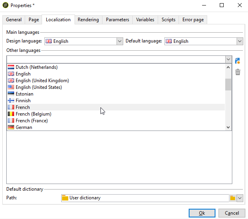The height and width of the screenshot is (219, 248).
Task: Click the Finnish flag icon
Action: pyautogui.click(x=11, y=101)
